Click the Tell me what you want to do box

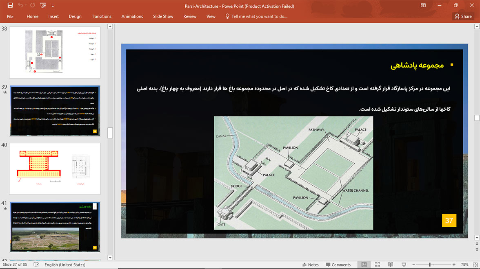tap(256, 17)
